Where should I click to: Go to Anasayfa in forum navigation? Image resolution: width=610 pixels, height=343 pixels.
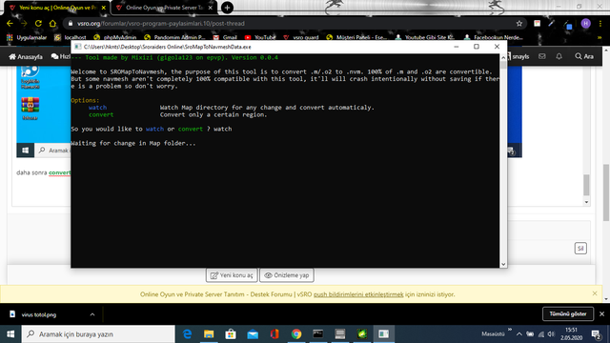pyautogui.click(x=26, y=57)
